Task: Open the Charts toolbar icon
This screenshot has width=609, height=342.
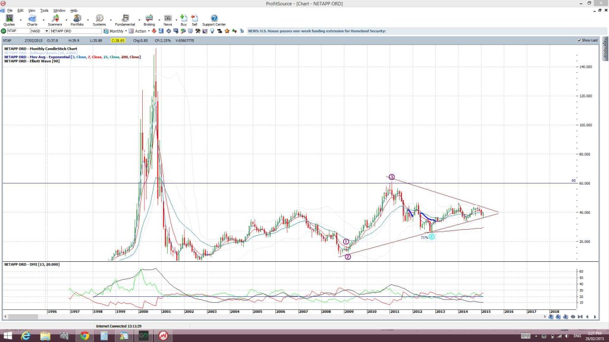Action: point(32,20)
